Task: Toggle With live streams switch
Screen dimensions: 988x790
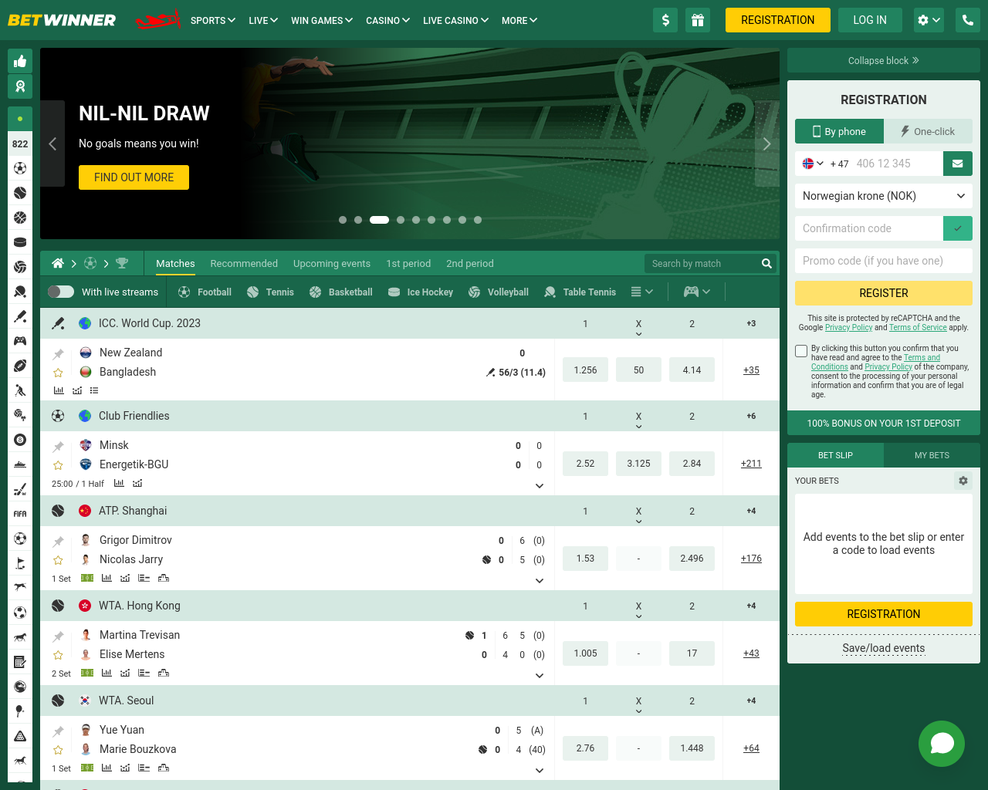Action: click(61, 292)
